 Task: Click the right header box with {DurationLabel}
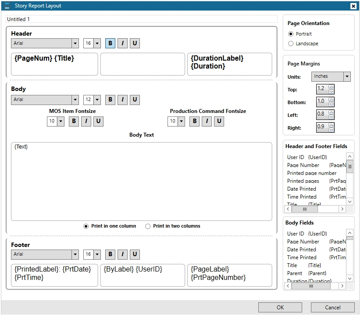(230, 64)
